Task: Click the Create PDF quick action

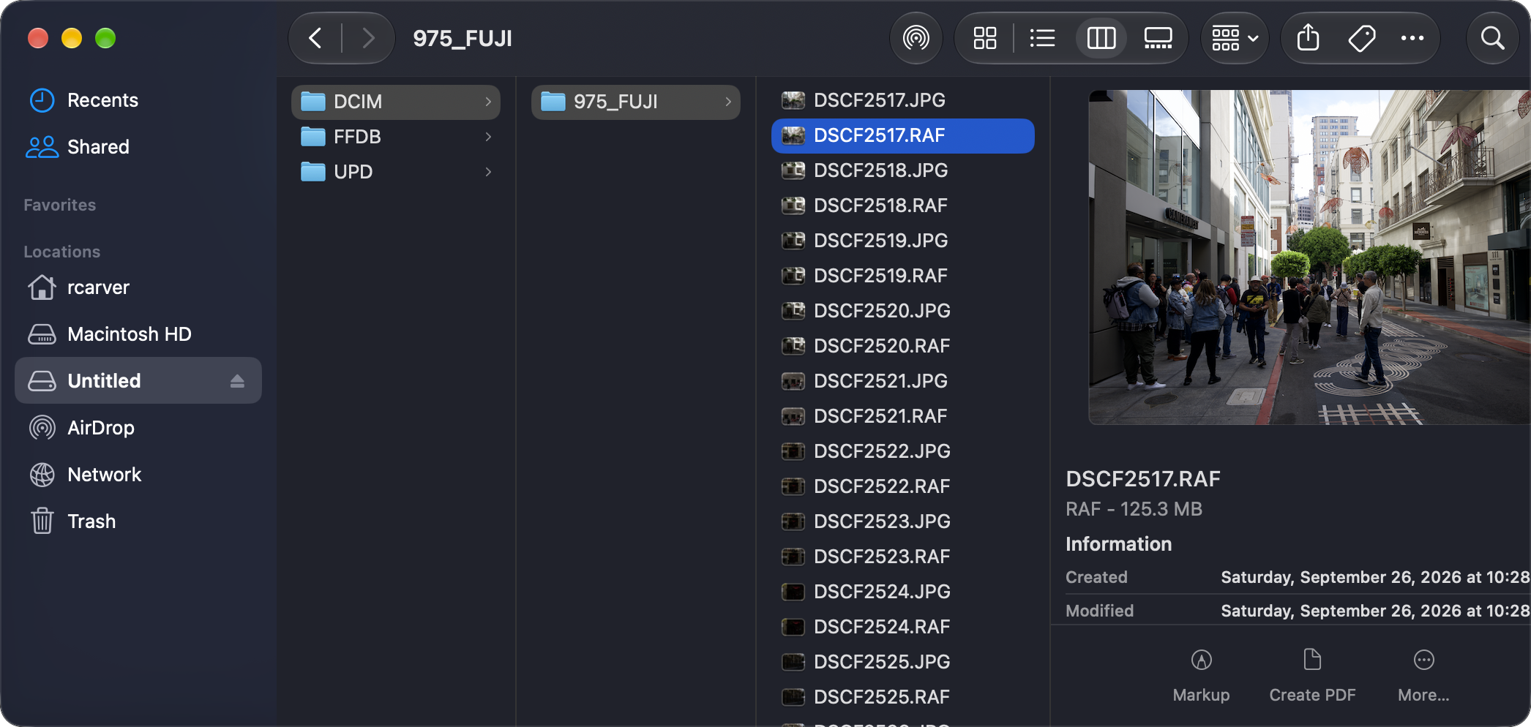Action: [x=1312, y=676]
